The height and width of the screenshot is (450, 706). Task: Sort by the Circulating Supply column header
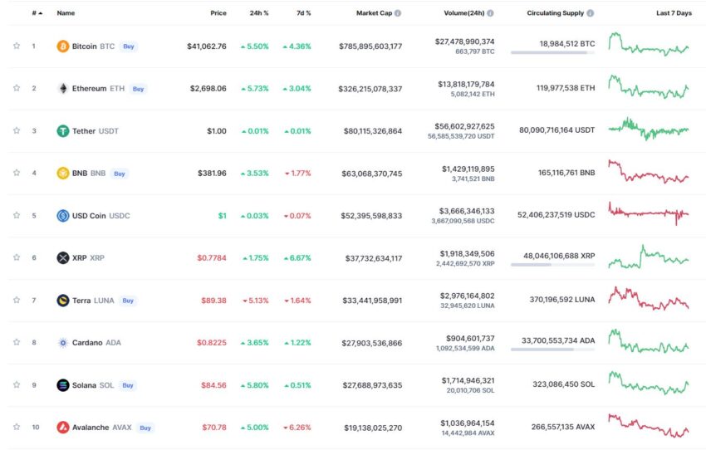click(555, 13)
